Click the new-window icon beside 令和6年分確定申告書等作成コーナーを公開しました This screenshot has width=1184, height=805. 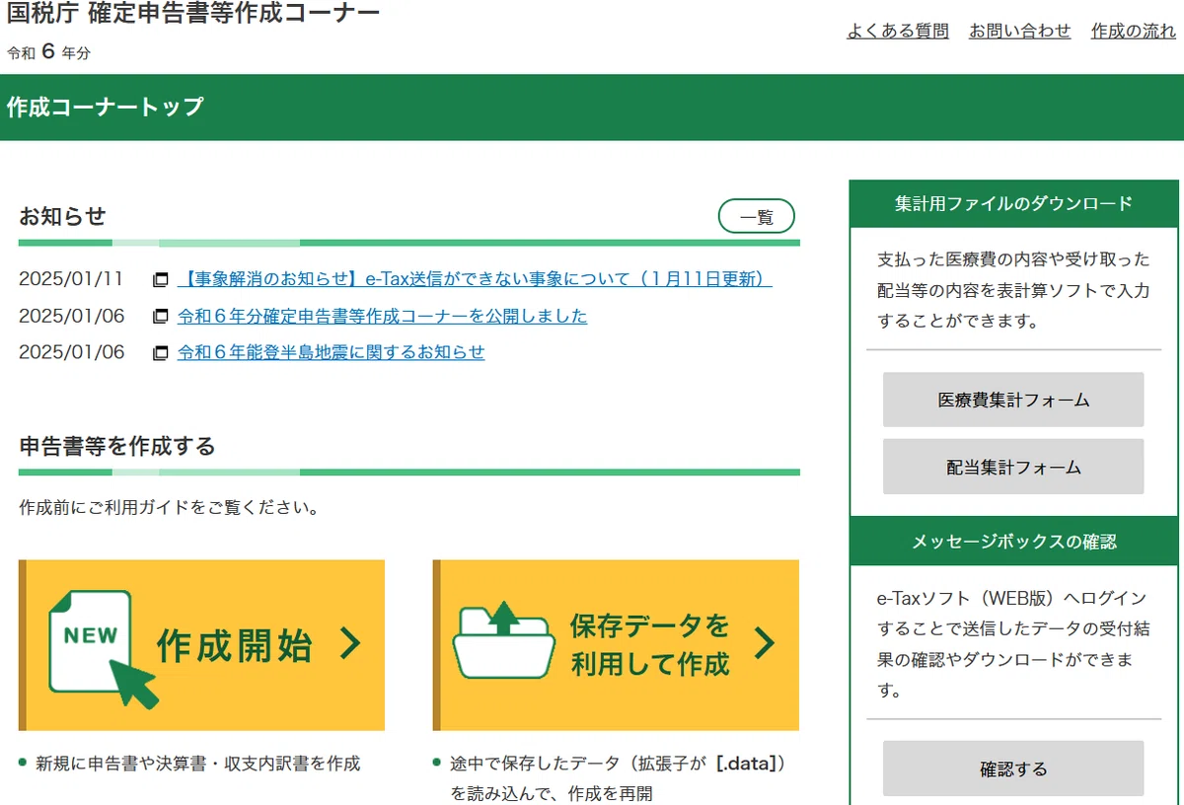[x=161, y=317]
